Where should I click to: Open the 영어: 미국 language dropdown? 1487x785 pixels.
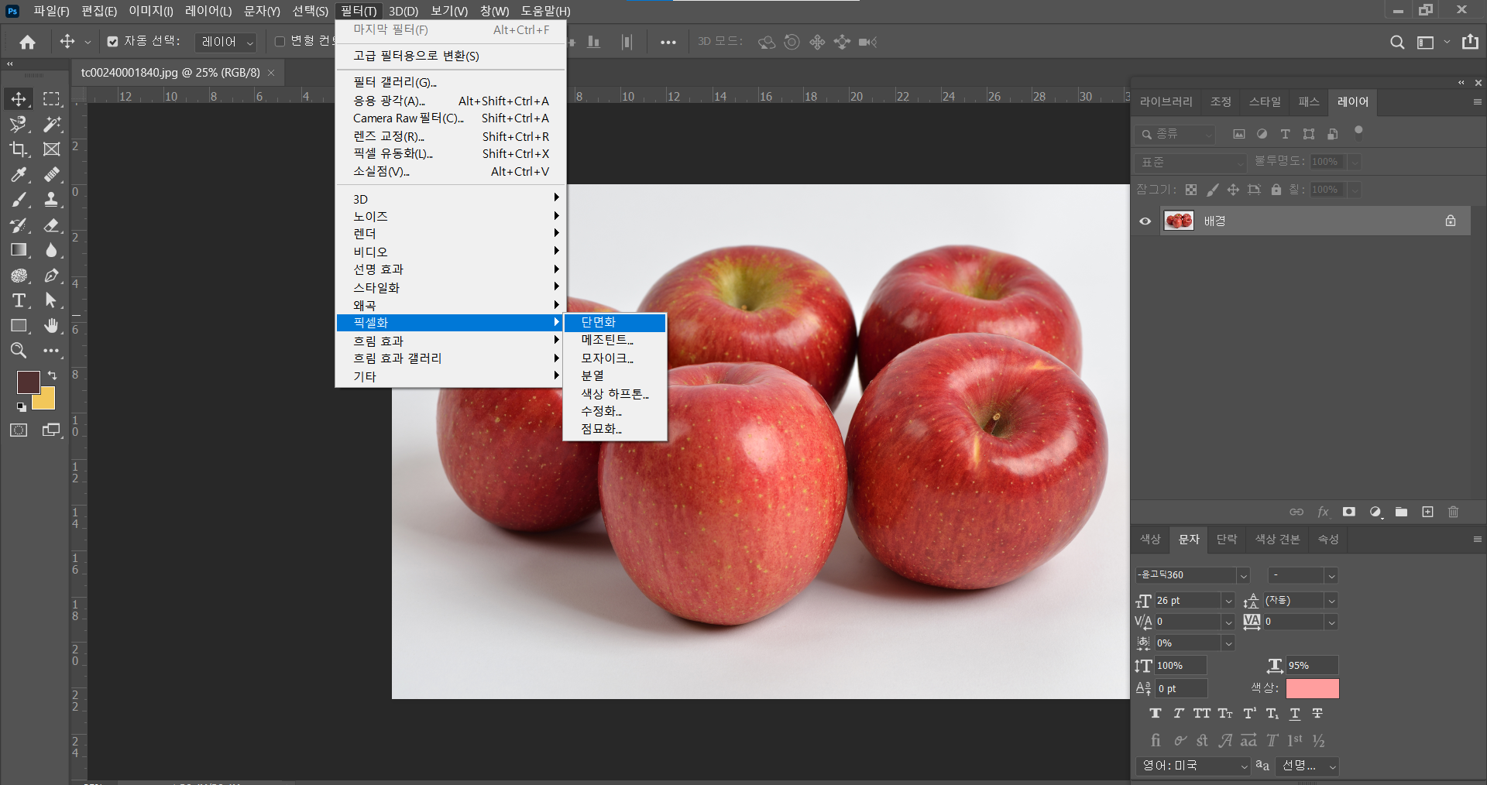pyautogui.click(x=1193, y=766)
